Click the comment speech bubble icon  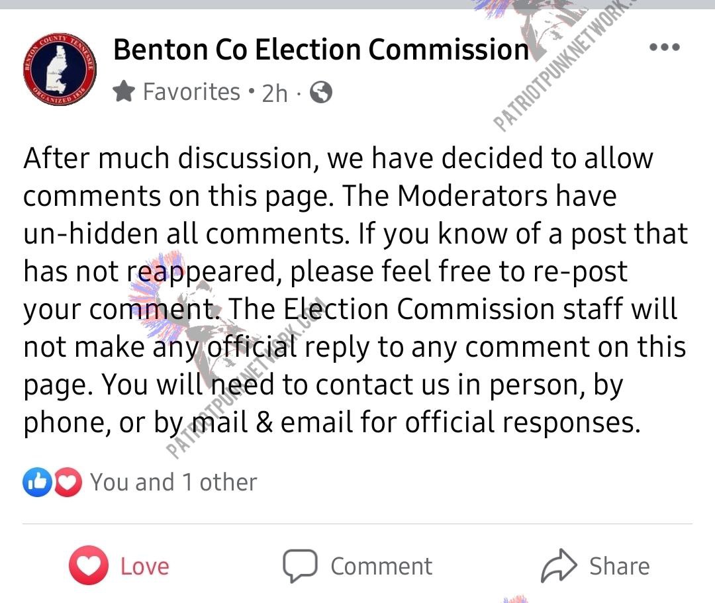click(300, 566)
